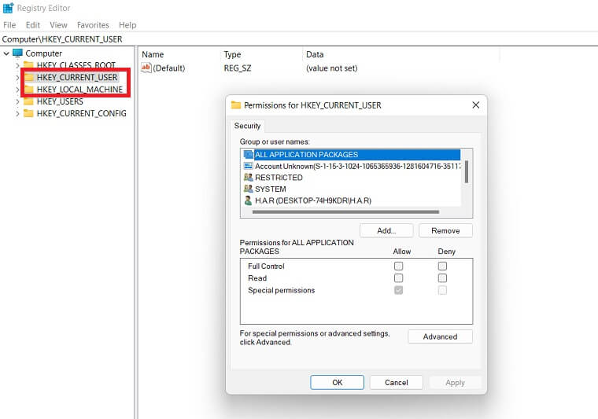Click the HKEY_LOCAL_MACHINE folder icon
The height and width of the screenshot is (419, 598).
[x=28, y=90]
